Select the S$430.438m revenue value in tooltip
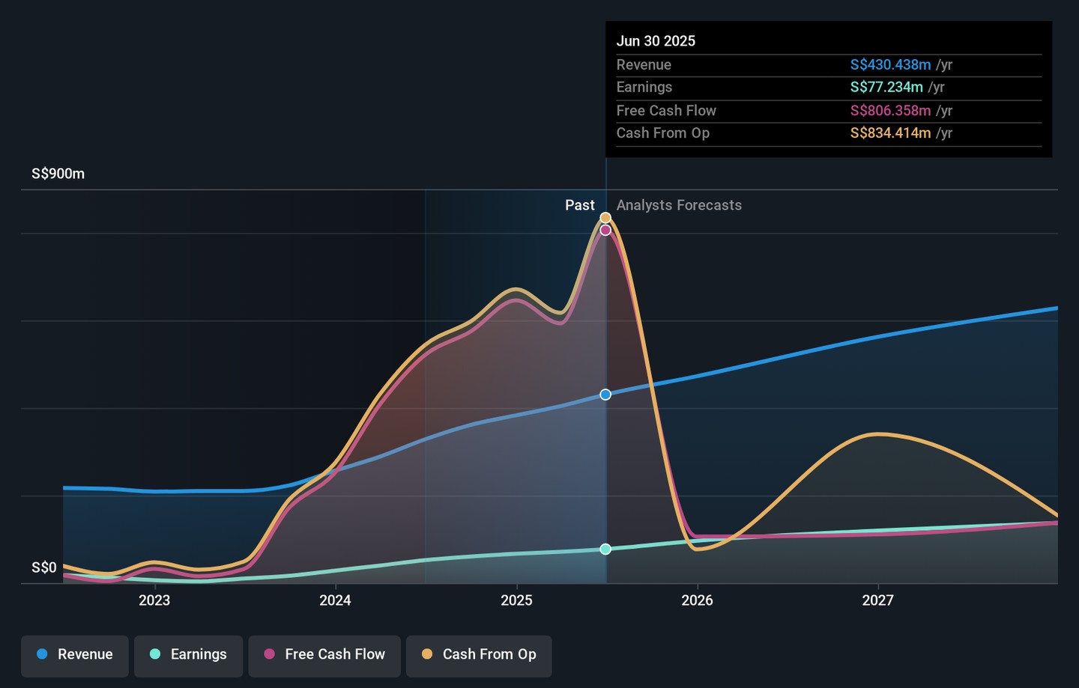The width and height of the screenshot is (1079, 688). [890, 65]
